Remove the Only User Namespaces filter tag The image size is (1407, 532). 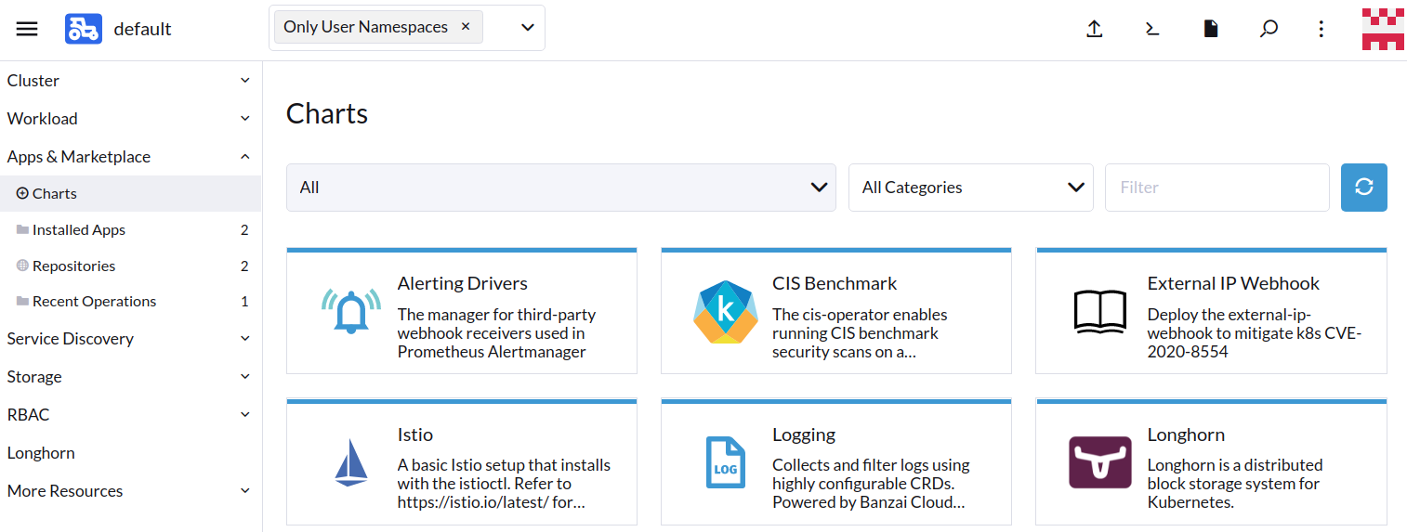pos(466,27)
